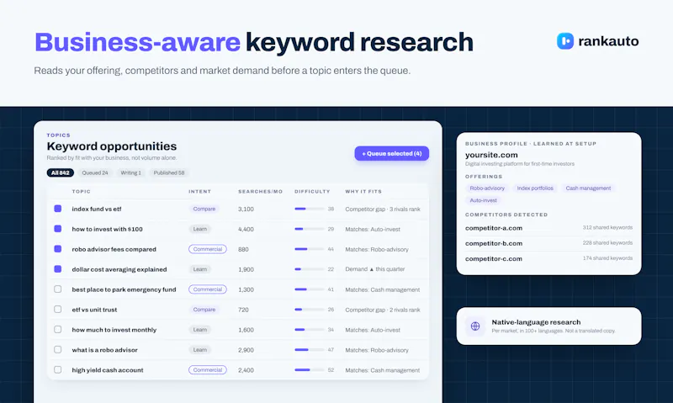The width and height of the screenshot is (673, 403).
Task: Click the 'how to invest with $100' topic
Action: pyautogui.click(x=108, y=229)
